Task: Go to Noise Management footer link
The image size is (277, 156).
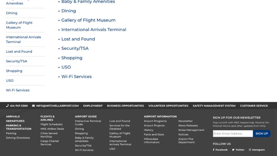Action: point(191,130)
